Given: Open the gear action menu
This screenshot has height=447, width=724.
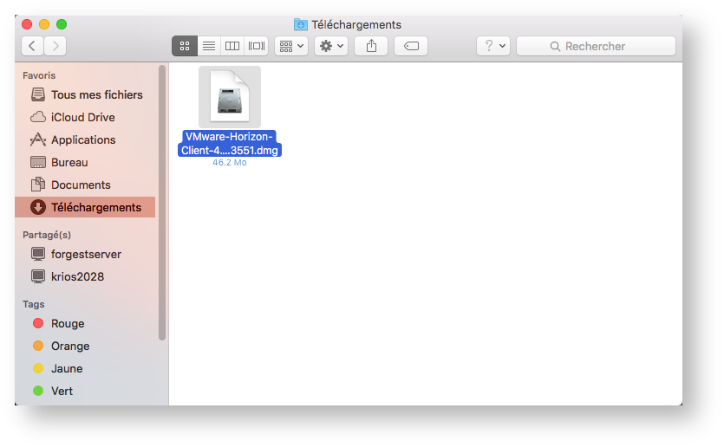Looking at the screenshot, I should pyautogui.click(x=331, y=46).
